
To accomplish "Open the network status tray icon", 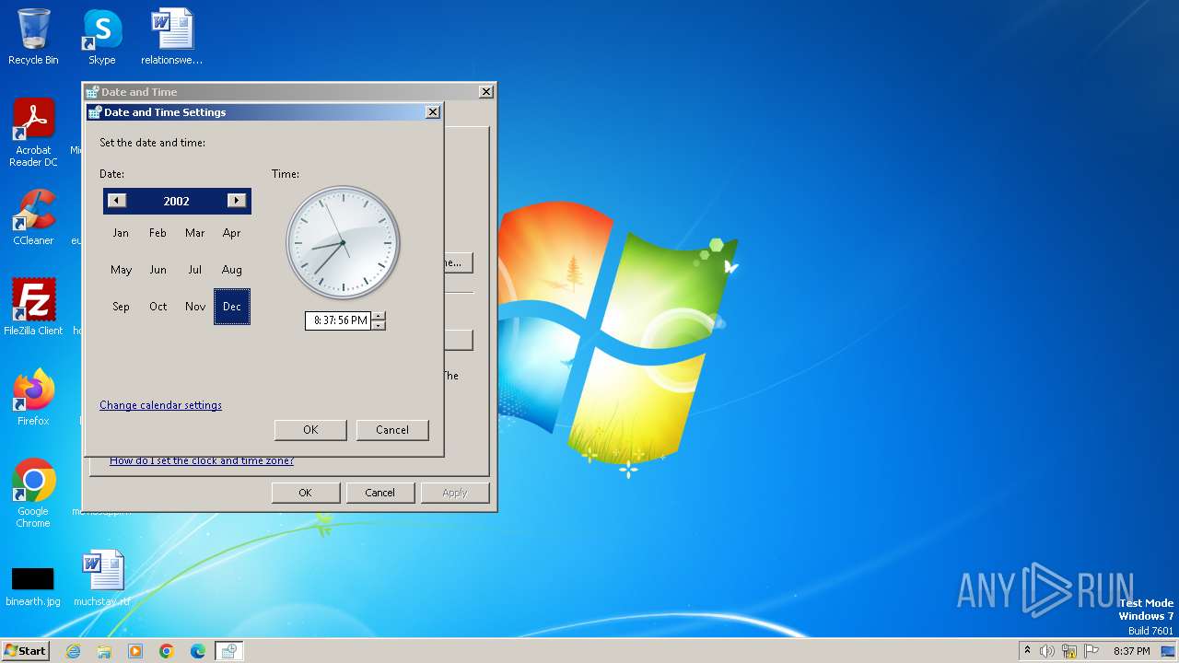I will coord(1069,651).
